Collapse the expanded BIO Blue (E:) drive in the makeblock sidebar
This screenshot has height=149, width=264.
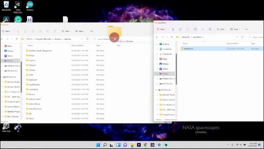pos(156,90)
